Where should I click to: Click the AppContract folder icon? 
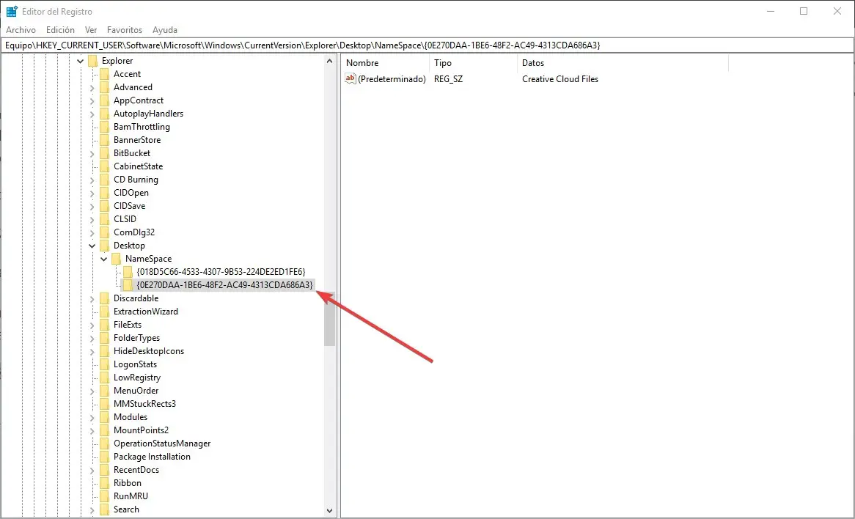point(105,100)
